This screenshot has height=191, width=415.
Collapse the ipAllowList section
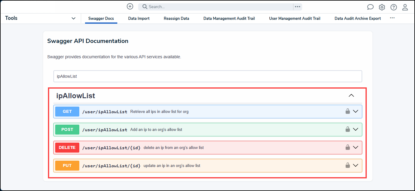[x=351, y=95]
